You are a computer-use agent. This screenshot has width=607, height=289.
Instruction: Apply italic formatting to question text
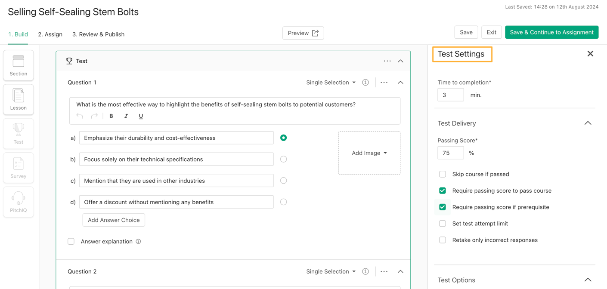(126, 116)
